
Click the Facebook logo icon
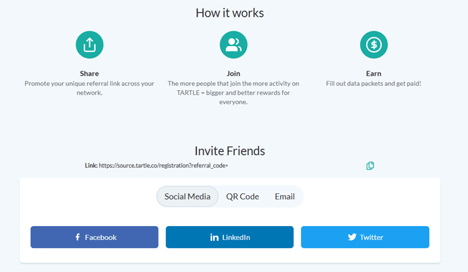78,237
